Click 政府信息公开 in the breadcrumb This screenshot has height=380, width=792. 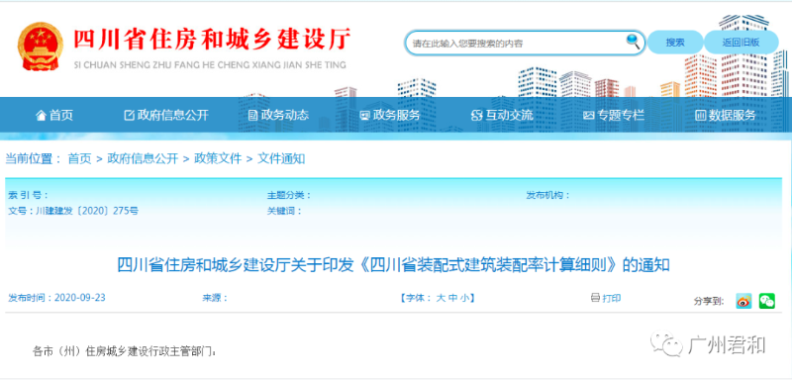(x=143, y=159)
